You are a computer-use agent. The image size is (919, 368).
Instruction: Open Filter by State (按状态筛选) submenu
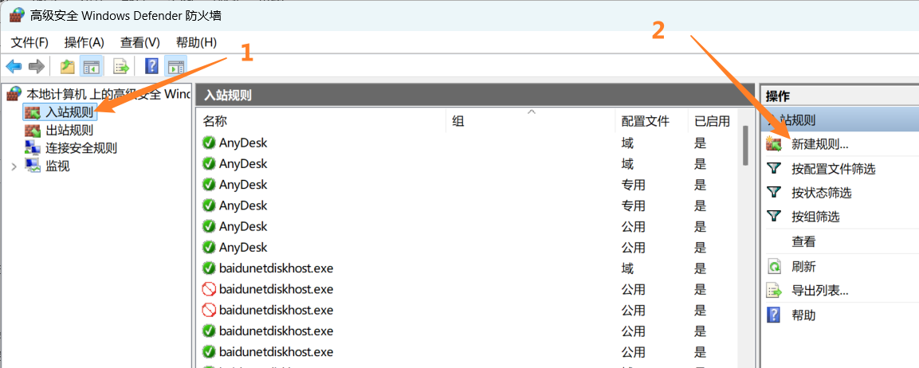[820, 193]
